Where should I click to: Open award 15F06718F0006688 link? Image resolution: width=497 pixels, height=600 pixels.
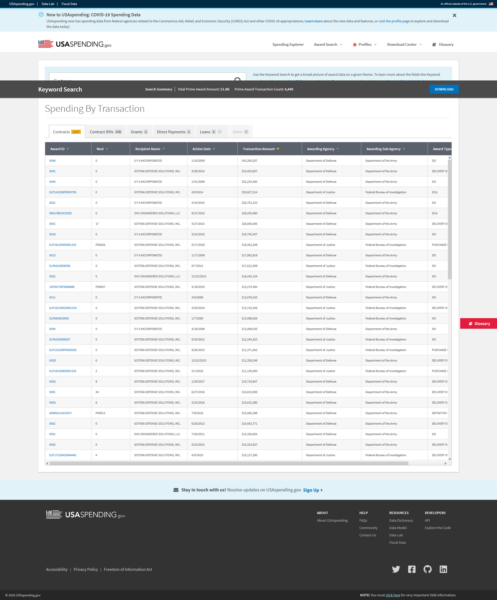pos(62,287)
